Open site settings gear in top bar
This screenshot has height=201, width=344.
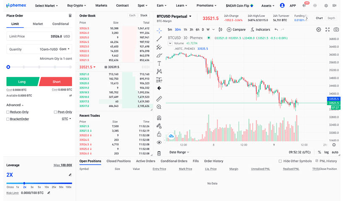coord(326,6)
